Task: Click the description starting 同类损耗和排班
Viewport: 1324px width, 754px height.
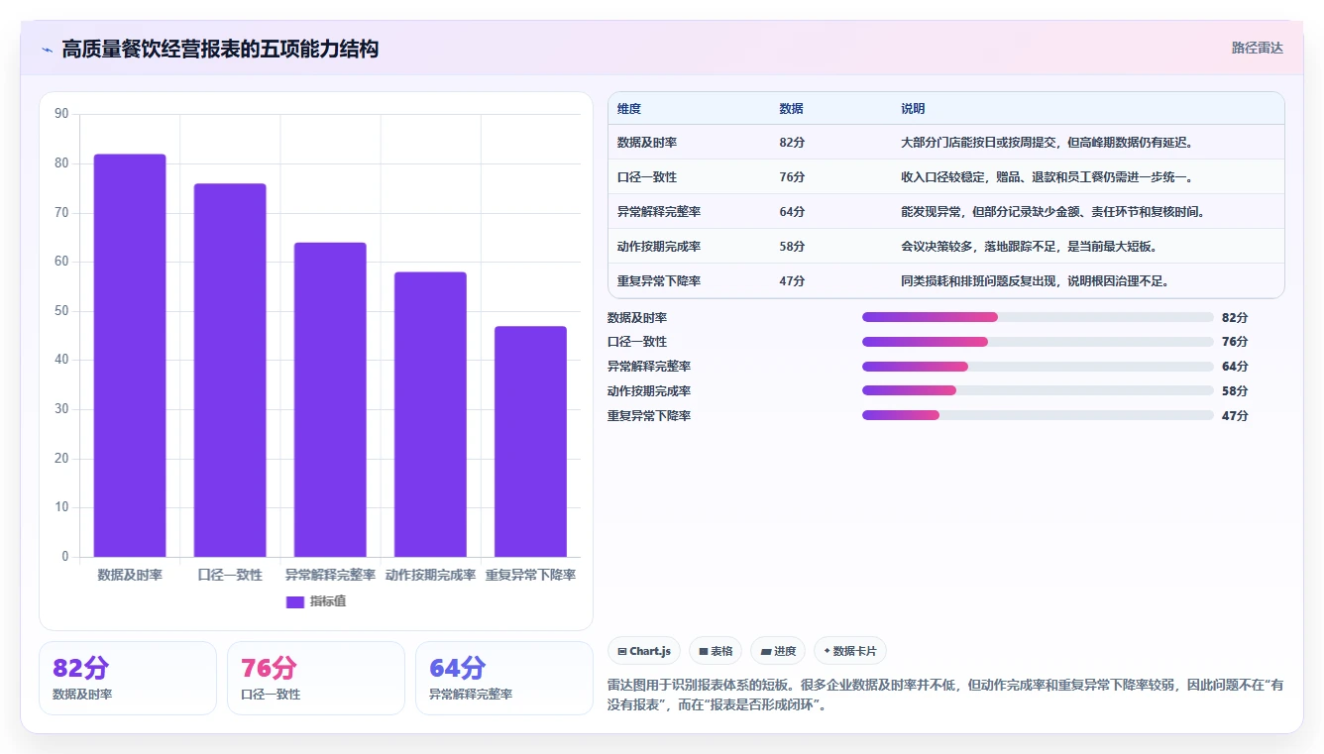Action: [x=1035, y=281]
